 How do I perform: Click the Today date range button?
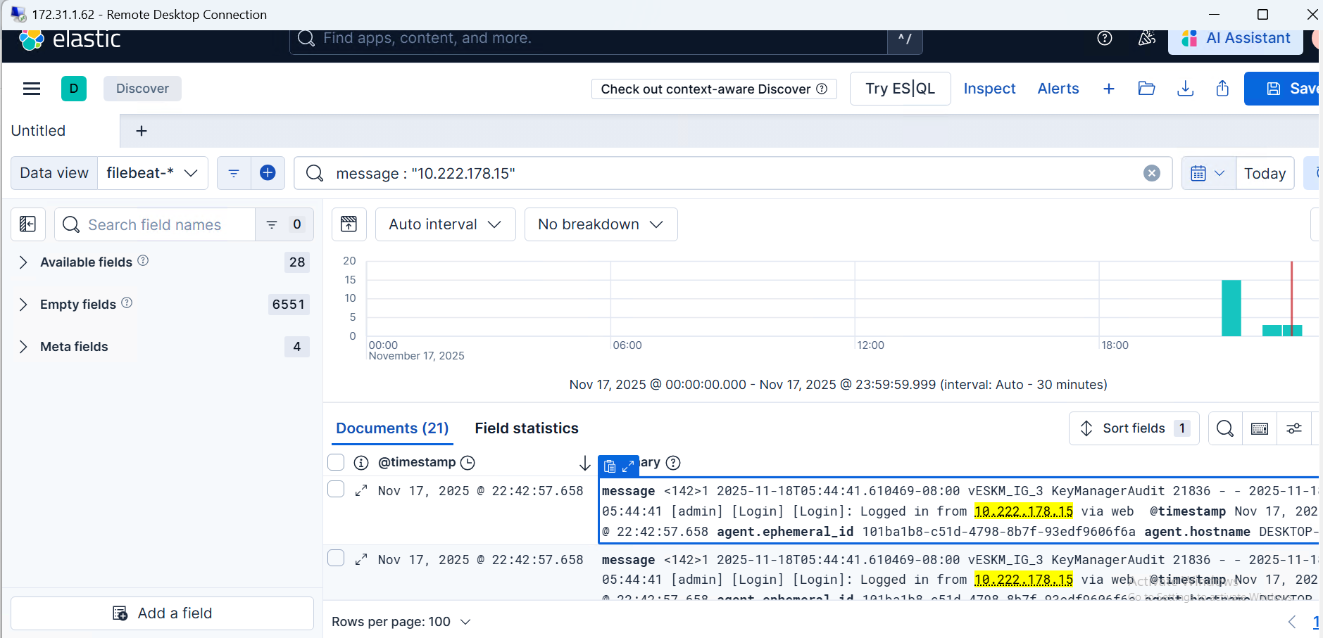click(x=1265, y=173)
